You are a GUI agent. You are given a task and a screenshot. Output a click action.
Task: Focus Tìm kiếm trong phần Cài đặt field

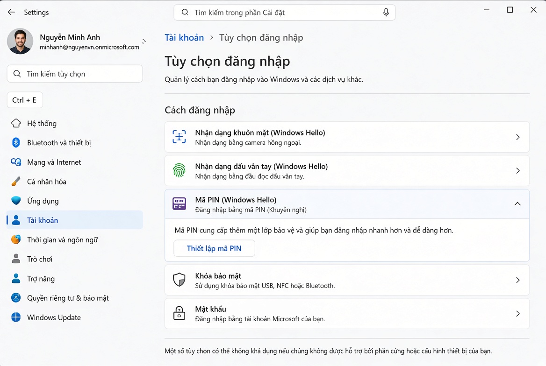(x=285, y=13)
